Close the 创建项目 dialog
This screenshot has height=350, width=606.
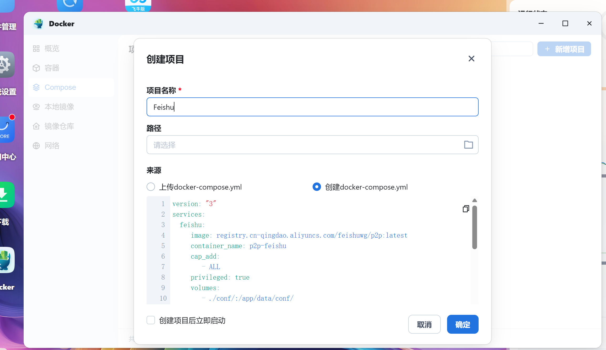coord(472,59)
